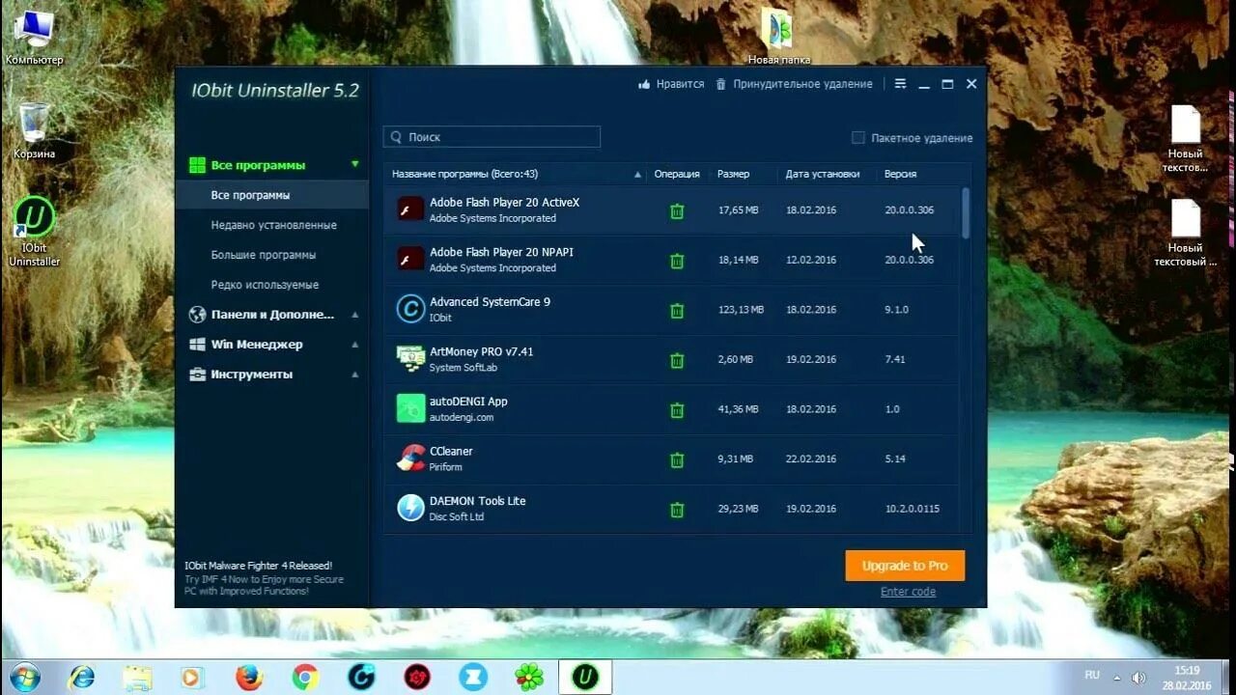Click the RU language indicator in tray

click(x=1092, y=675)
